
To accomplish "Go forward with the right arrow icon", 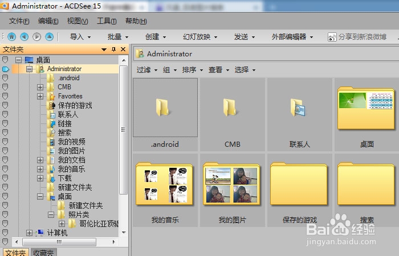I will click(x=36, y=37).
